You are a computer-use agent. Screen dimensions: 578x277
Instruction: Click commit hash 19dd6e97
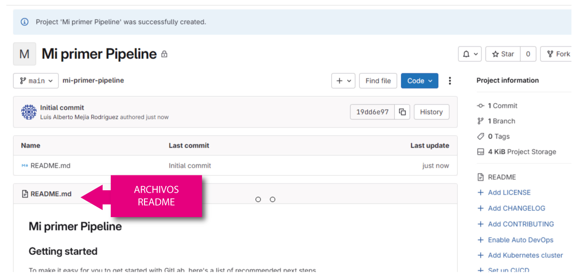point(372,112)
